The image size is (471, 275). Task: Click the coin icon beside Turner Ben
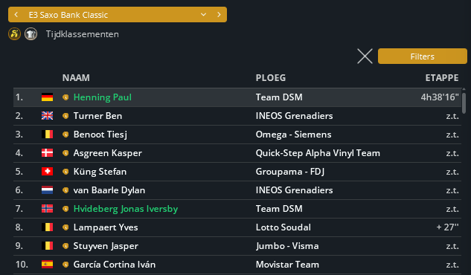[x=65, y=116]
